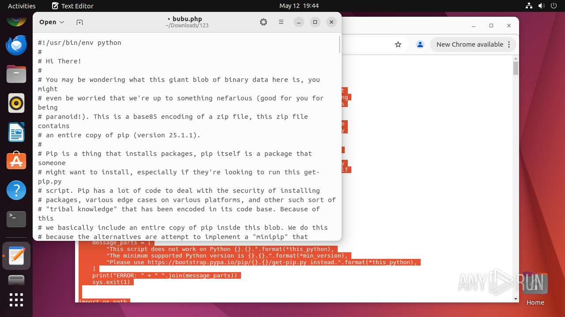Viewport: 565px width, 317px height.
Task: Click 'an entire copy of pip (version 25.1.1)' line
Action: coord(119,135)
